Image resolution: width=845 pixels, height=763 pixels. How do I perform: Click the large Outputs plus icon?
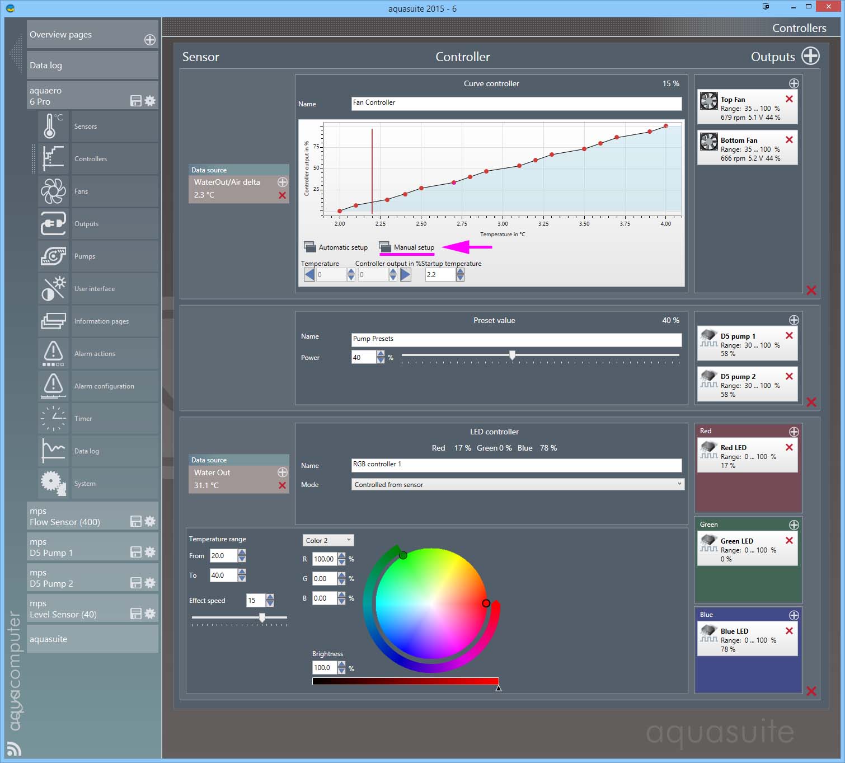pos(810,57)
